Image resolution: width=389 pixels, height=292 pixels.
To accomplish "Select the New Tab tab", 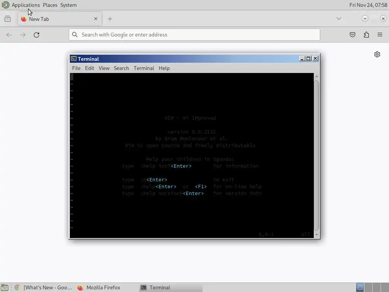I will [60, 19].
